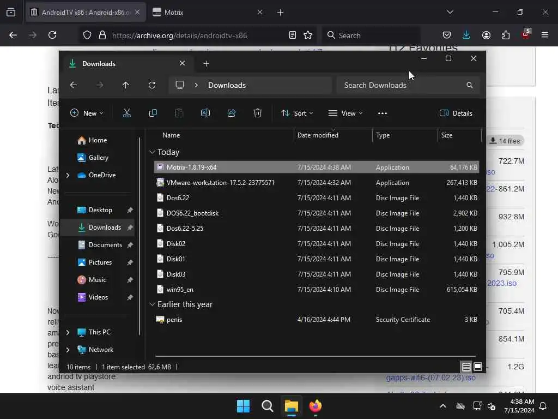Select the Downloads Explorer tab

coord(127,63)
